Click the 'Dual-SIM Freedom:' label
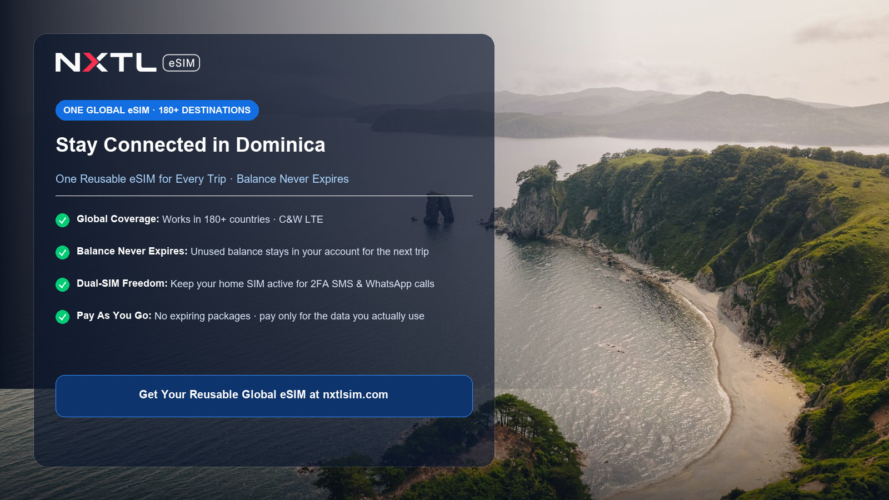Screen dimensions: 889x500 [122, 283]
